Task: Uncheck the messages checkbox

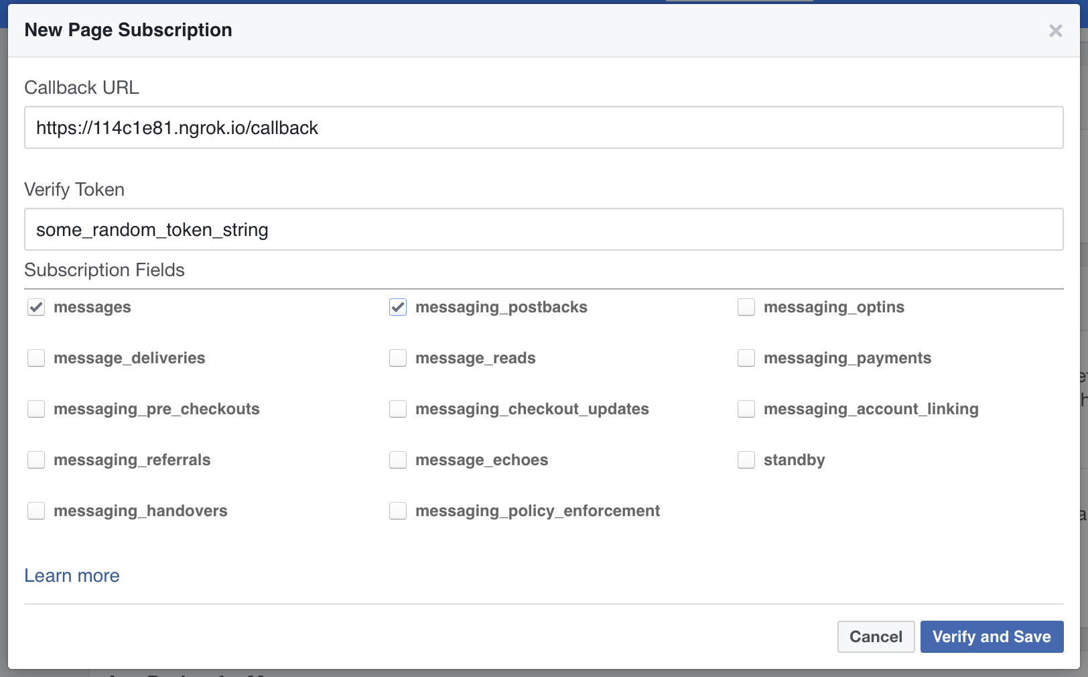Action: click(x=36, y=307)
